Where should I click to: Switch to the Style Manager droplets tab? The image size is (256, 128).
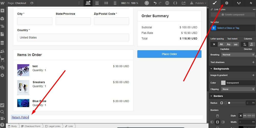(x=239, y=3)
